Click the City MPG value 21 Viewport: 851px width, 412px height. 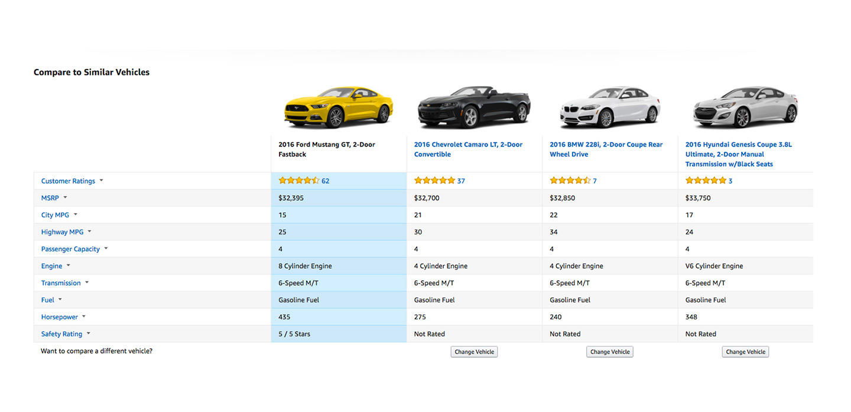pyautogui.click(x=418, y=215)
